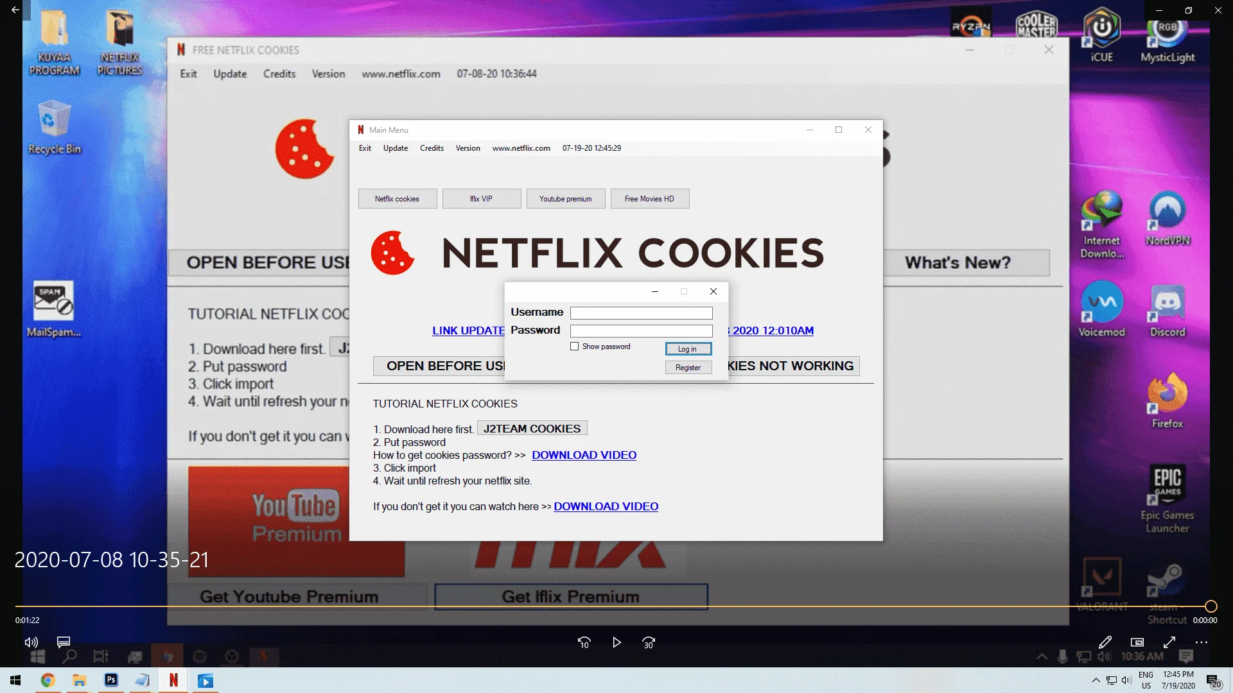Click the Get Iflix Premium button
The height and width of the screenshot is (693, 1233).
(571, 597)
